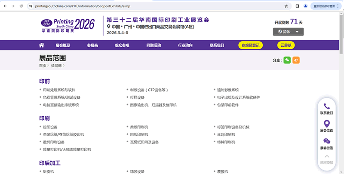
Task: Click the home icon in navigation bar
Action: point(42,45)
